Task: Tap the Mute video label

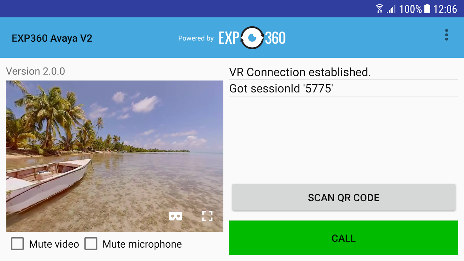Action: pyautogui.click(x=54, y=244)
